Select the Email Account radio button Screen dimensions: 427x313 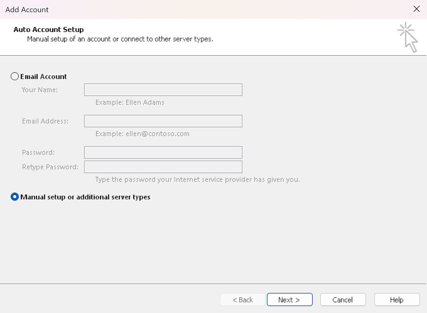tap(15, 76)
